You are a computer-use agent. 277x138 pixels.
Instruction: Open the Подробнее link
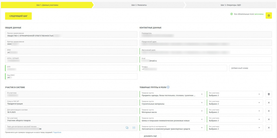(57, 132)
